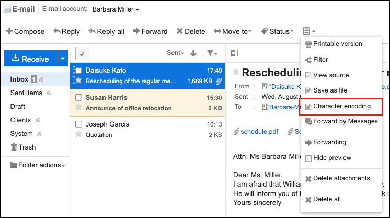
Task: Check the Daisuke Kato email checkbox
Action: [x=78, y=71]
